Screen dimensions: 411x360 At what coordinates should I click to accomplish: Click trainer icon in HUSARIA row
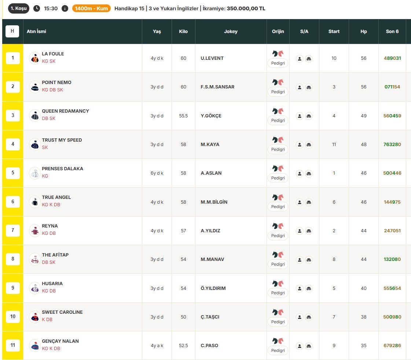point(309,288)
